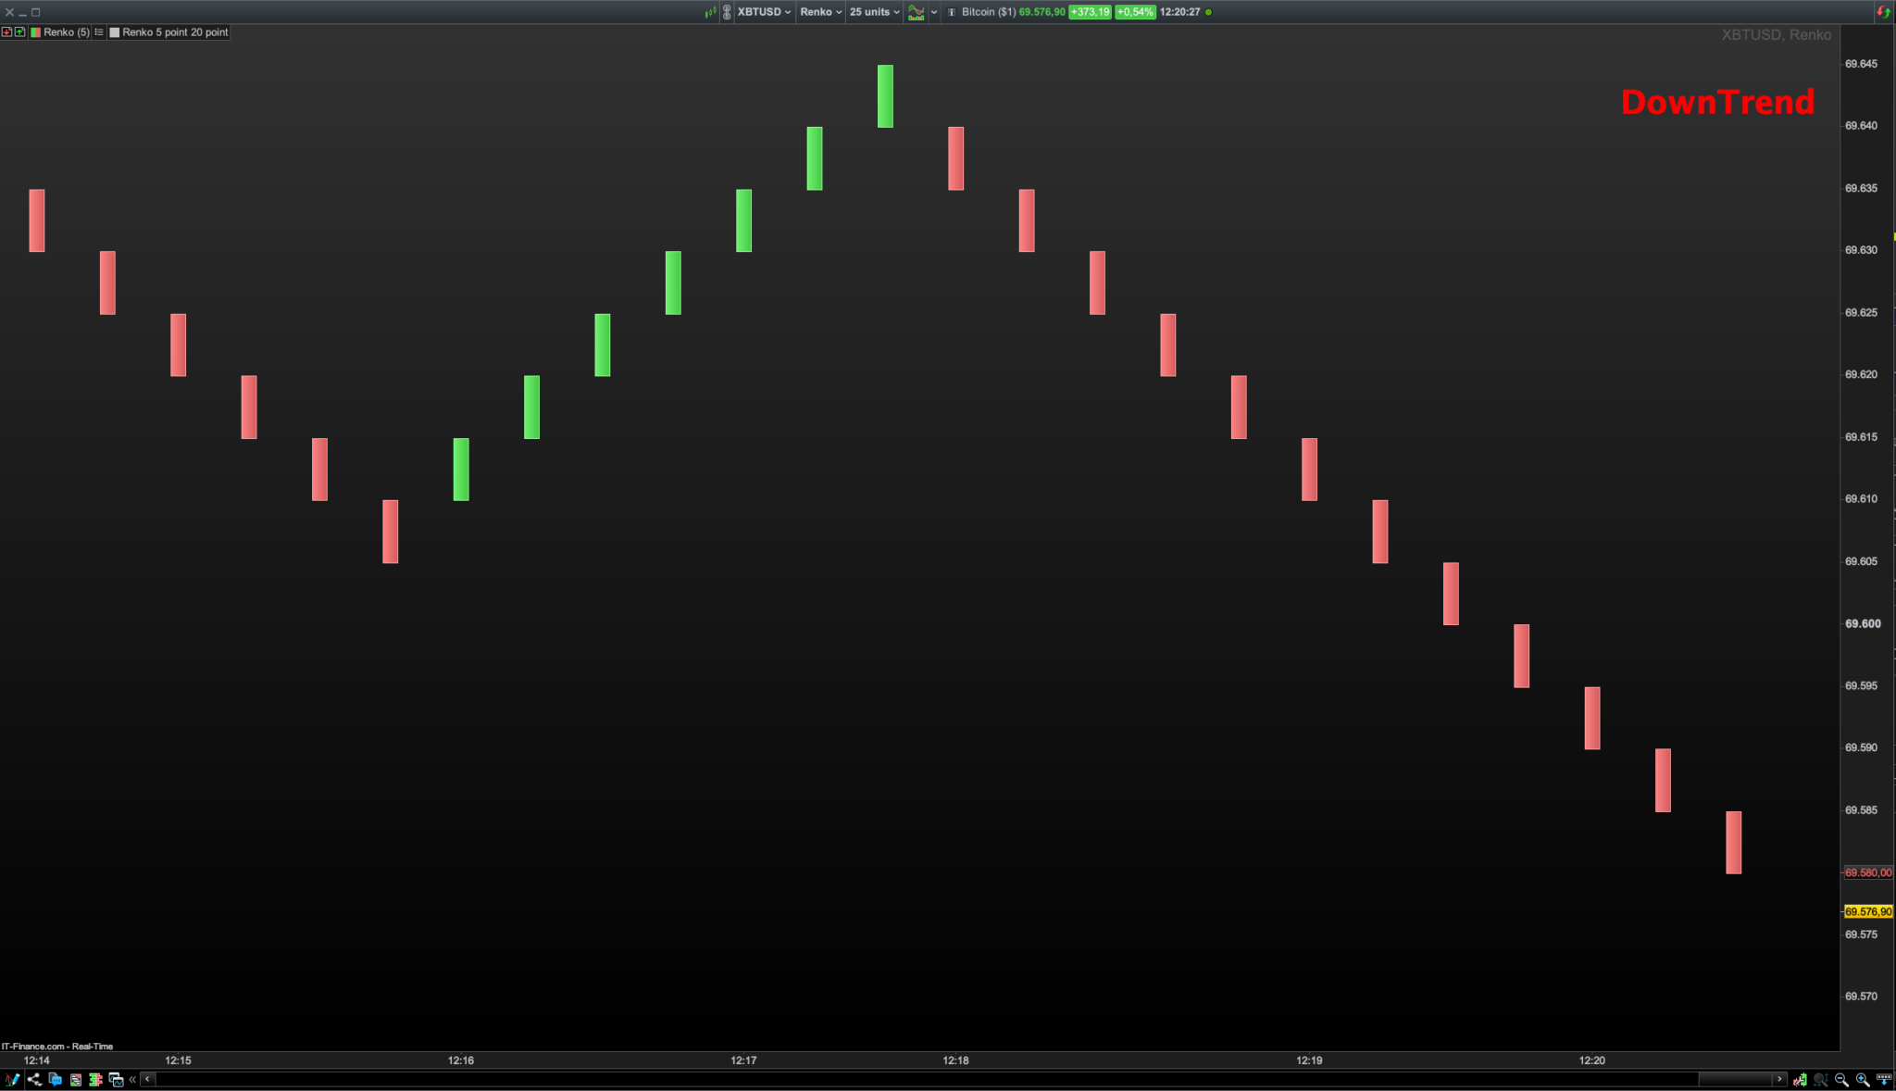This screenshot has width=1896, height=1091.
Task: Click the zoom out magnifier icon
Action: coord(1841,1080)
